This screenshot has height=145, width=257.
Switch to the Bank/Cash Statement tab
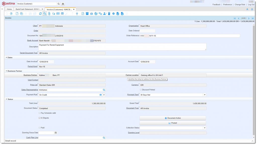pos(28,9)
